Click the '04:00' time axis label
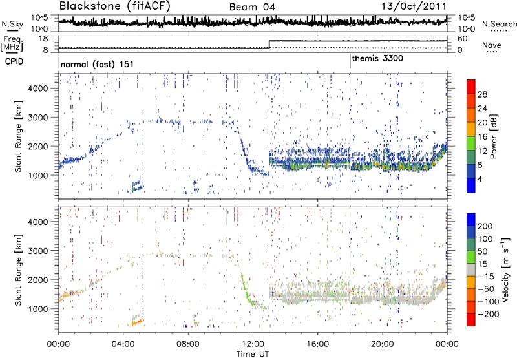 (x=123, y=344)
